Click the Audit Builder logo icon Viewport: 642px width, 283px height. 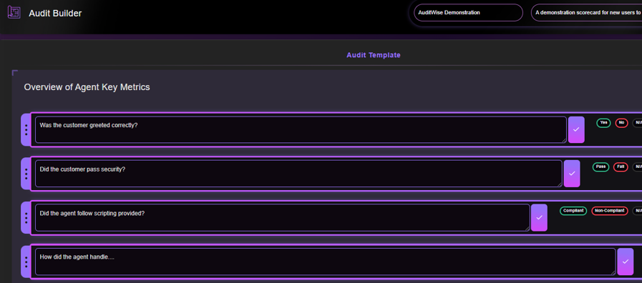(x=14, y=12)
